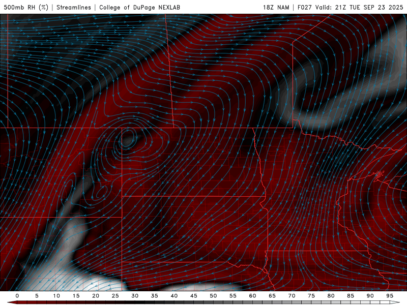Click the '25' value on color scale

115,296
